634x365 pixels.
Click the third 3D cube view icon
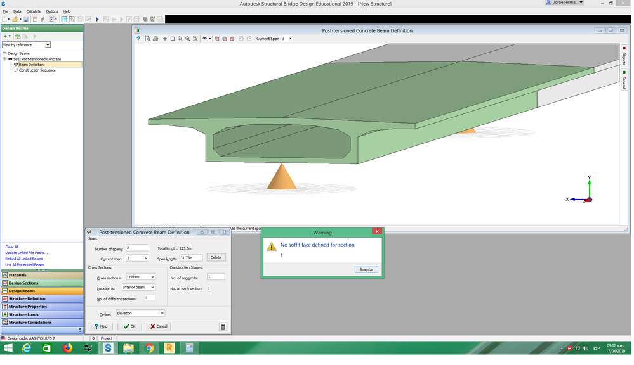232,39
